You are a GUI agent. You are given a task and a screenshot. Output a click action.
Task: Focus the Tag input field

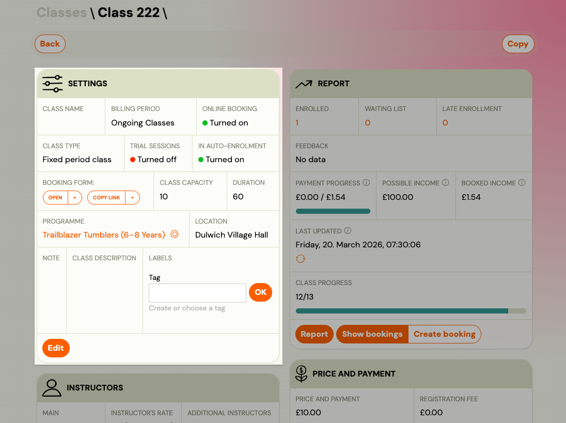[x=197, y=293]
